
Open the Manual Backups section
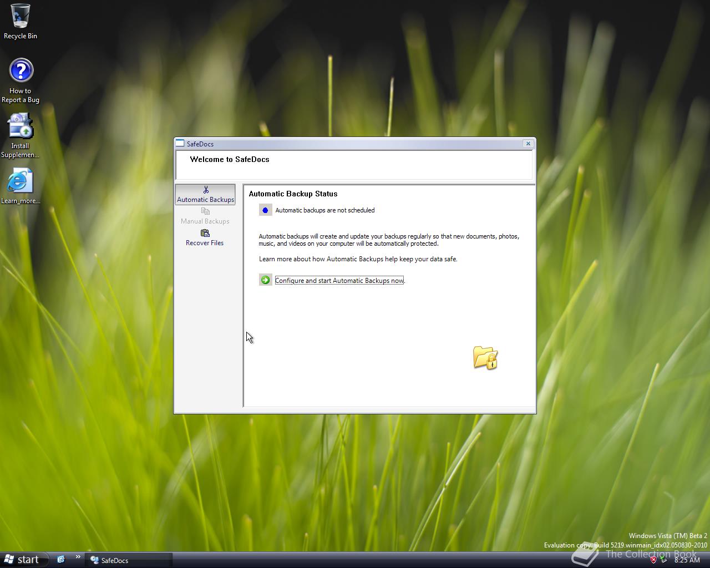pyautogui.click(x=205, y=216)
